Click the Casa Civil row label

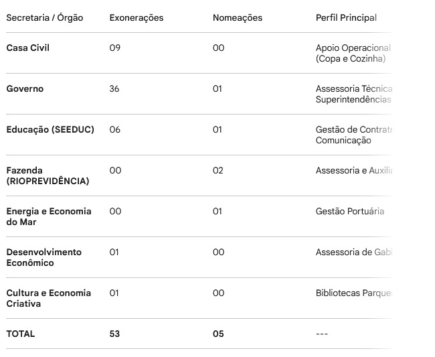27,48
